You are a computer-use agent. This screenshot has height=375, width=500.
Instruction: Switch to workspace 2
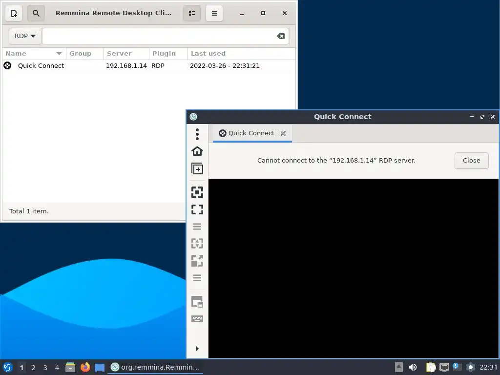(34, 368)
